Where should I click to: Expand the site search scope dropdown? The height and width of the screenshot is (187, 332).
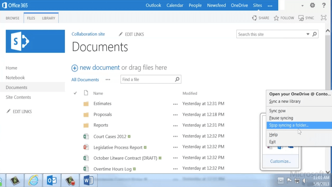pos(308,34)
